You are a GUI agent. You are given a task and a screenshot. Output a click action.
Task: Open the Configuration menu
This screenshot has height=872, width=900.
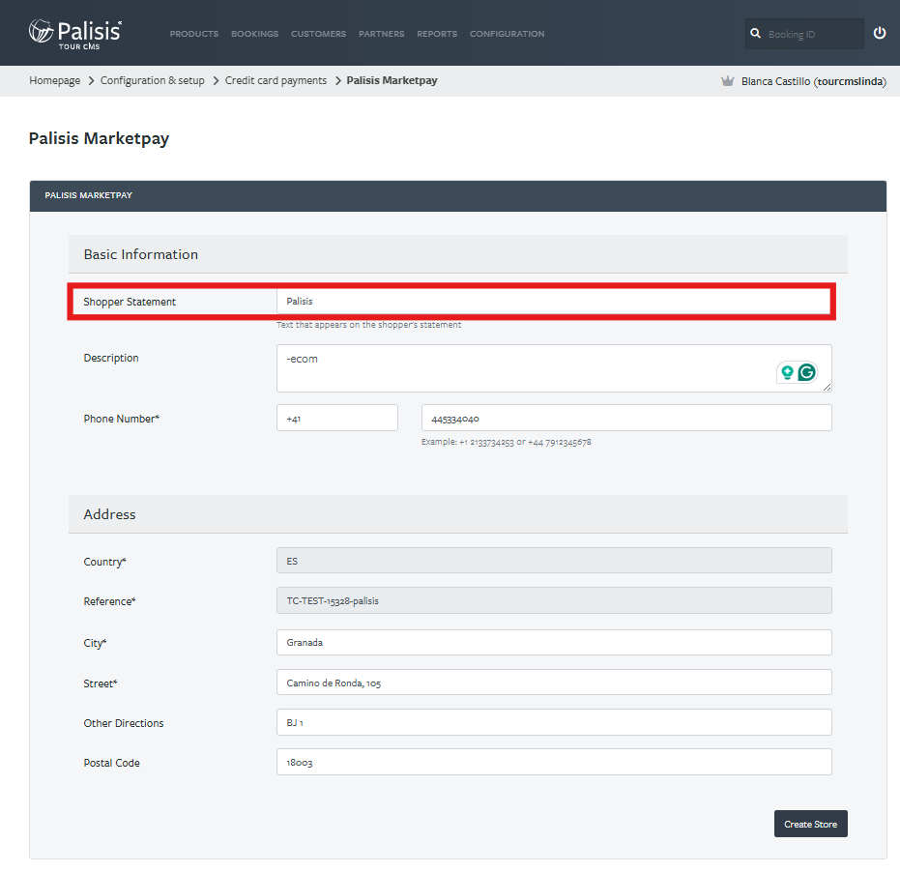(x=508, y=34)
